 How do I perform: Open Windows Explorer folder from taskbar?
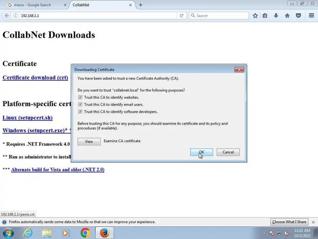coord(47,233)
